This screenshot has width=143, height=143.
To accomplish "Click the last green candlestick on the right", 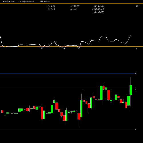I will (x=131, y=90).
